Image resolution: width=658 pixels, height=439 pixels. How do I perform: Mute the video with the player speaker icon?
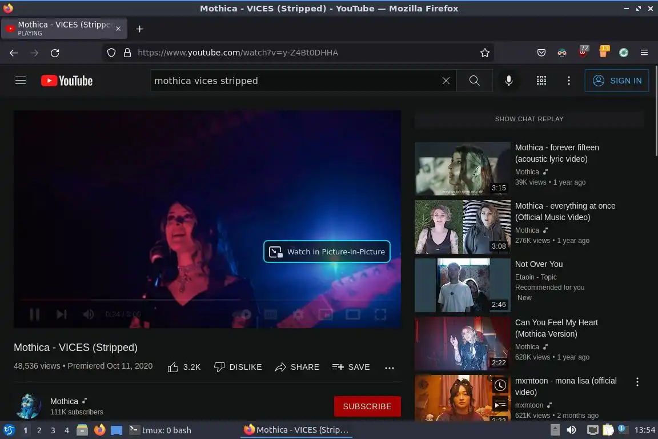tap(88, 314)
